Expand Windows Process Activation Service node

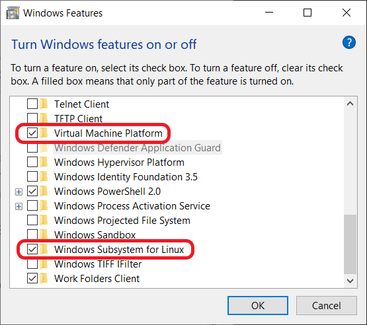coord(19,207)
